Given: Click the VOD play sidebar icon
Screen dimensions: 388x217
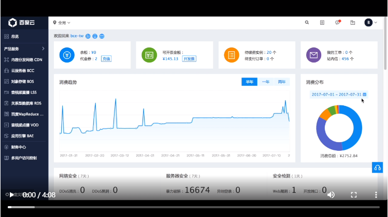Looking at the screenshot, I should click(x=6, y=125).
